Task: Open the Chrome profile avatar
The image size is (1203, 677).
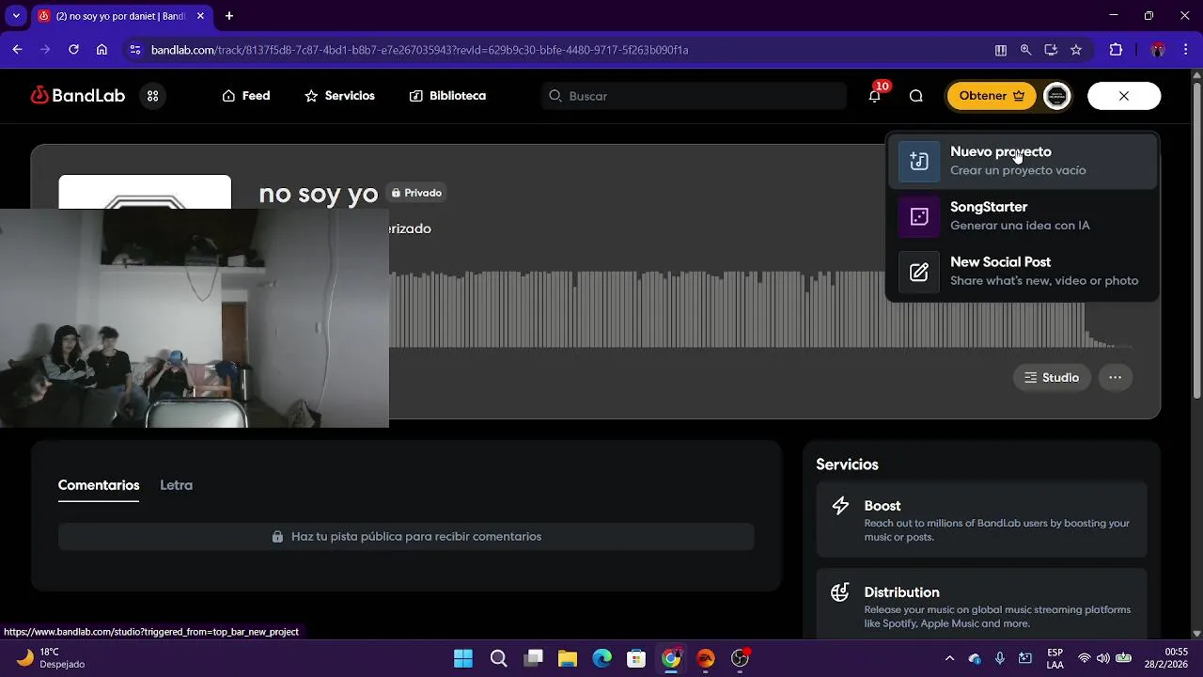Action: point(1158,50)
